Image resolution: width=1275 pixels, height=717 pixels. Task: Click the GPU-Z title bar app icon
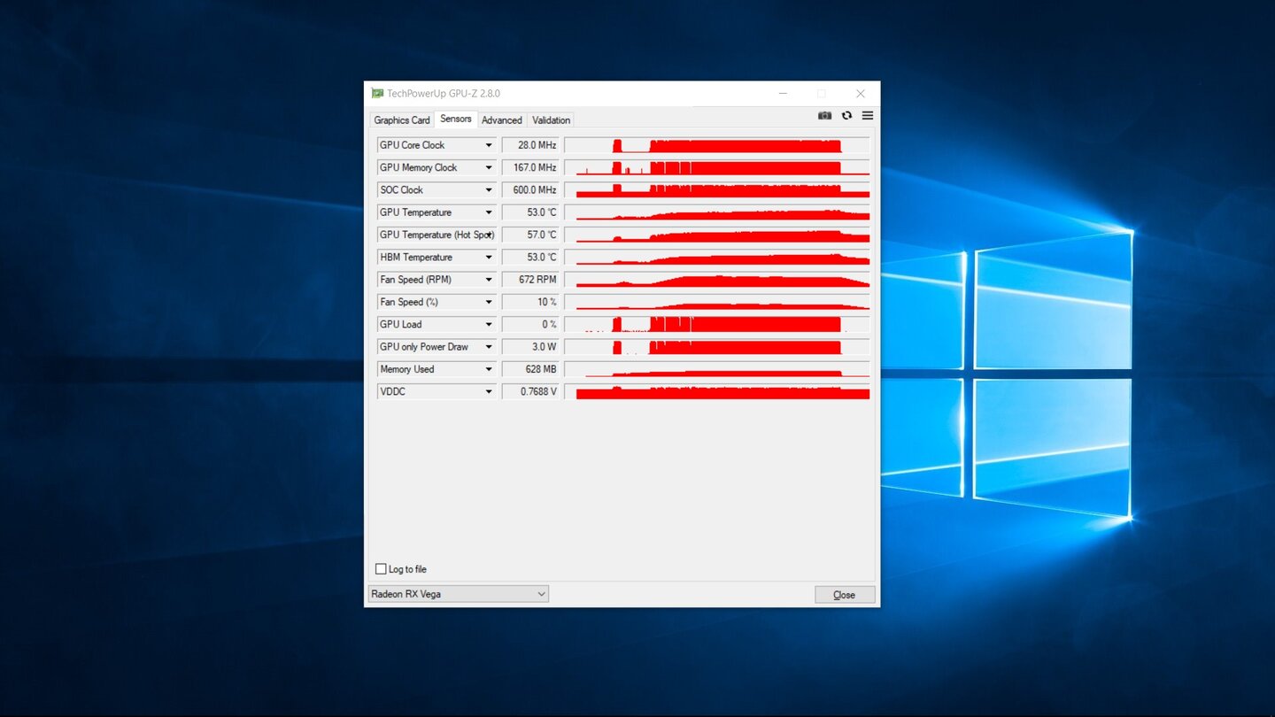pyautogui.click(x=377, y=94)
